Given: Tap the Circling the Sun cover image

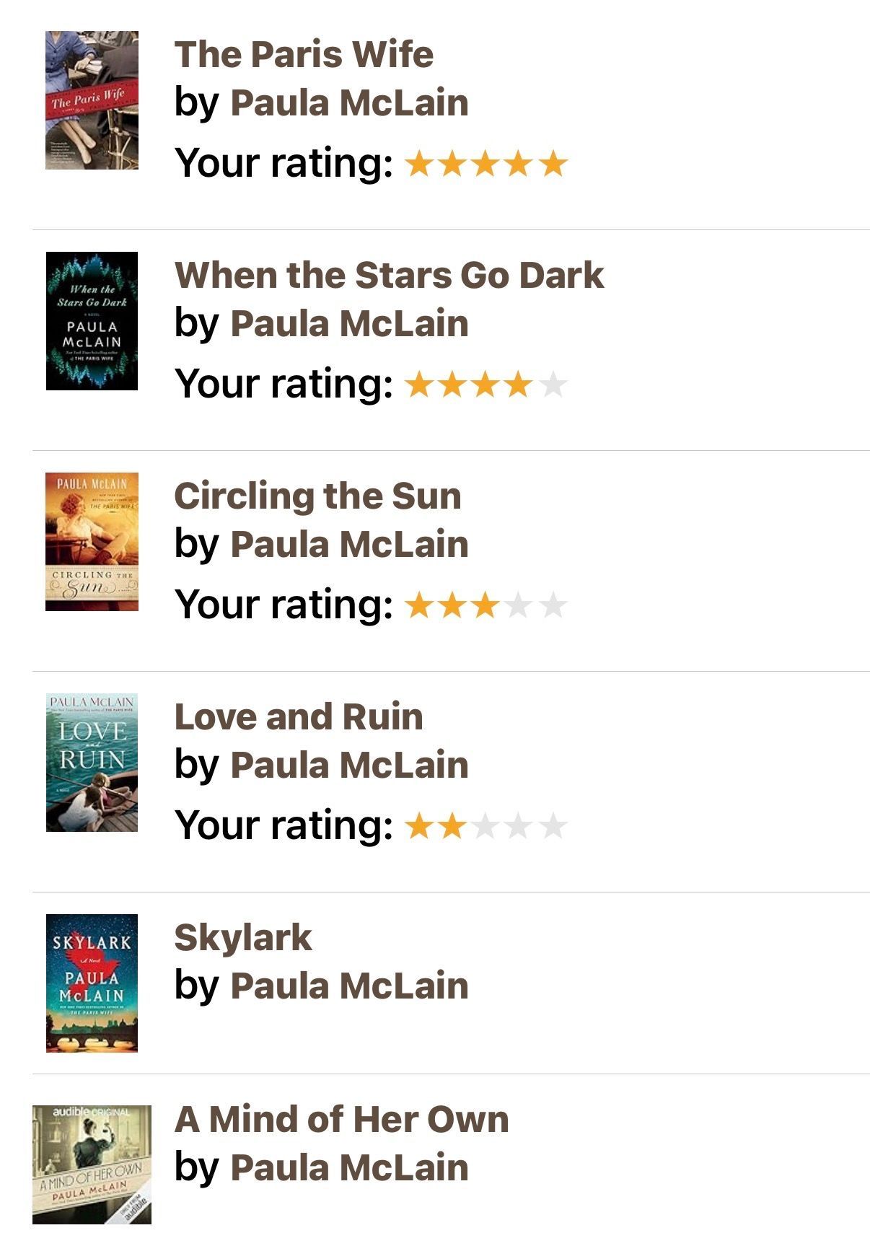Looking at the screenshot, I should [92, 542].
